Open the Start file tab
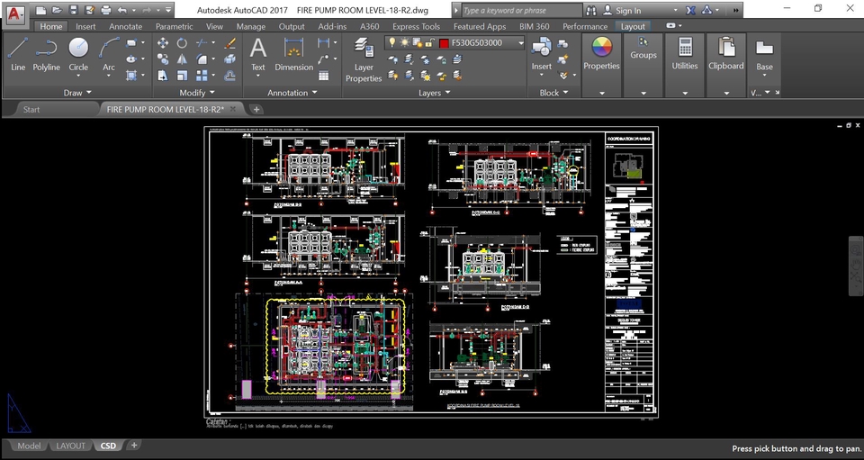 point(31,109)
